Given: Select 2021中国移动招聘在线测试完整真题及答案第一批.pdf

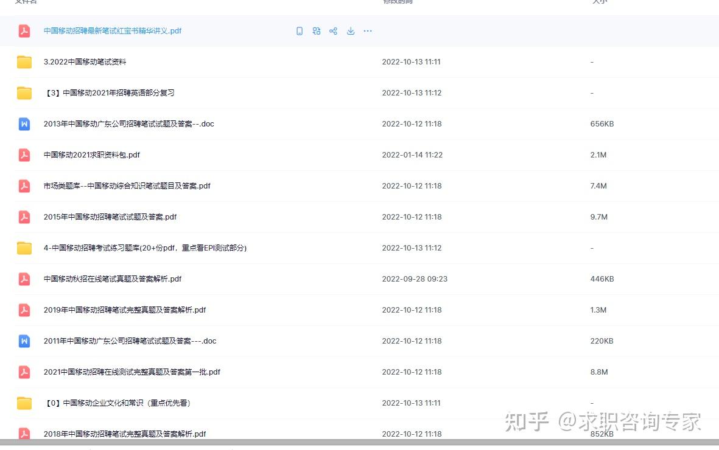Looking at the screenshot, I should point(132,372).
